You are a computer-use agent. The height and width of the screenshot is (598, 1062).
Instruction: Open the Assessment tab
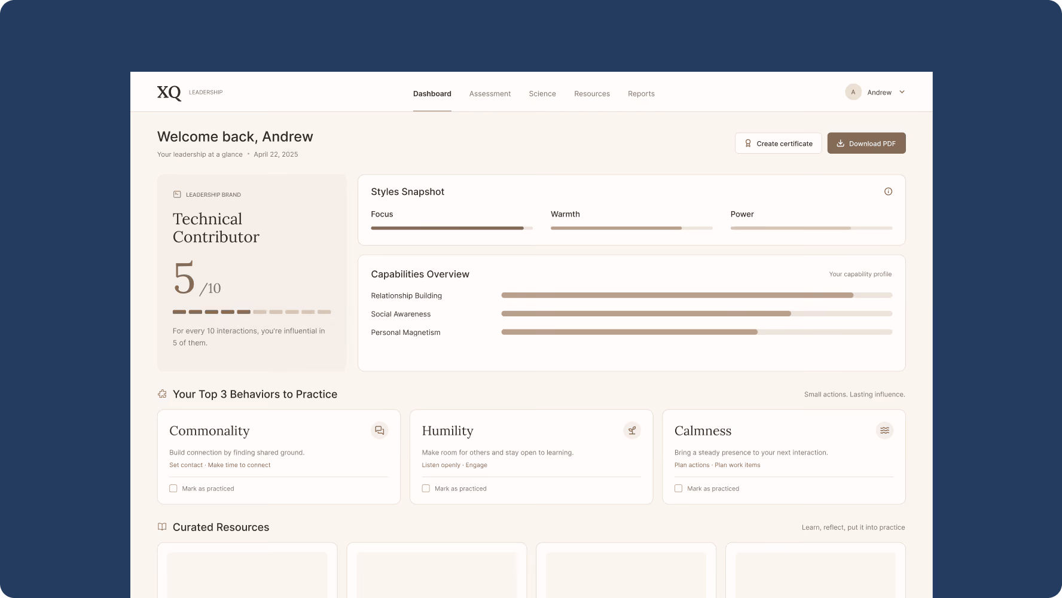490,94
